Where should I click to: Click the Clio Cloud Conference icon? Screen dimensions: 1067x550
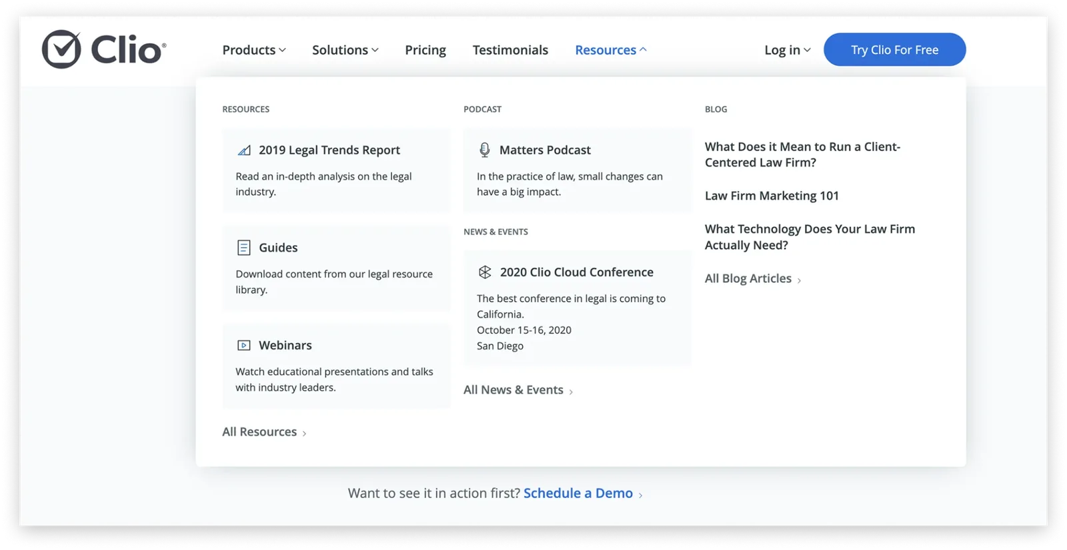click(x=485, y=272)
